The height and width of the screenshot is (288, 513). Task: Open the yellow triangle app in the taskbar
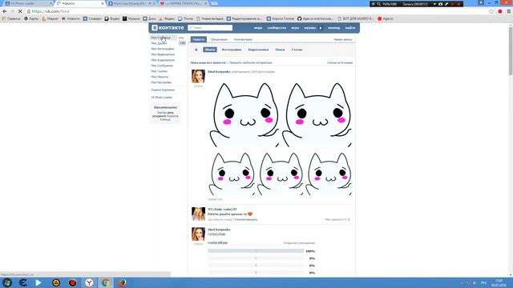tap(56, 282)
